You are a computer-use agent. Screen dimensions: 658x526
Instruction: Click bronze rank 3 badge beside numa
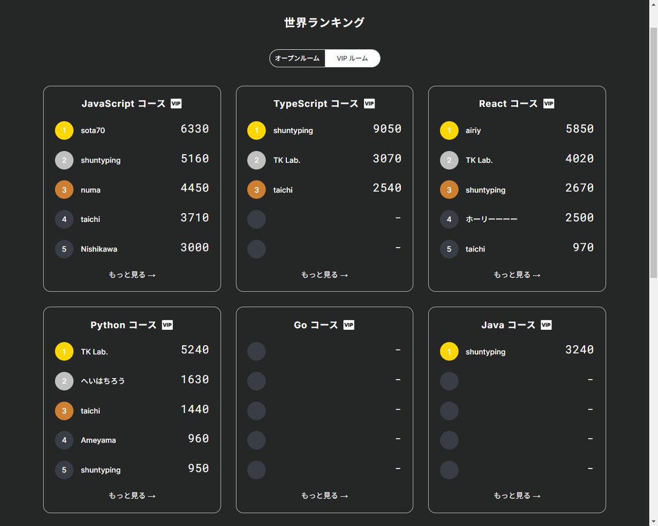64,190
